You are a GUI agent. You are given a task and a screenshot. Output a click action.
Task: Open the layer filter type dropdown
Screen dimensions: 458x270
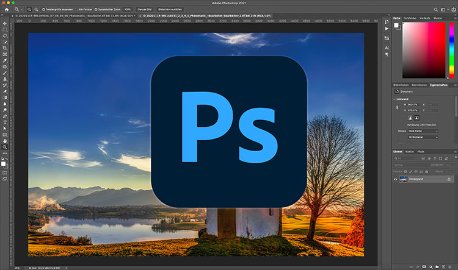(404, 158)
